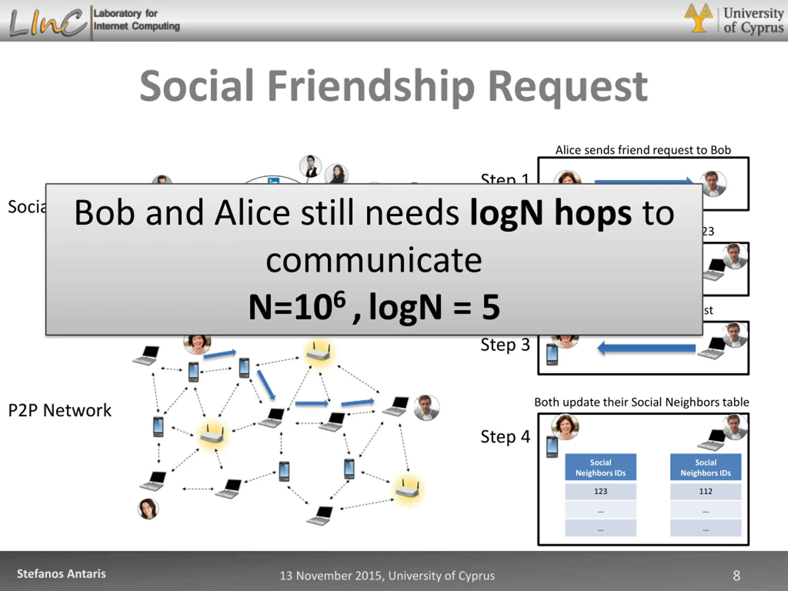The height and width of the screenshot is (591, 788).
Task: Click the phone directly below Alice's network avatar
Action: (x=193, y=372)
